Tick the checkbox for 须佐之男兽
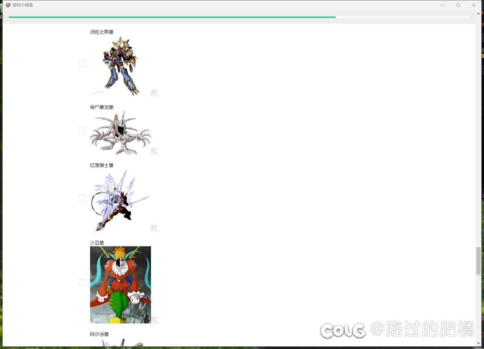484x349 pixels. pyautogui.click(x=82, y=64)
